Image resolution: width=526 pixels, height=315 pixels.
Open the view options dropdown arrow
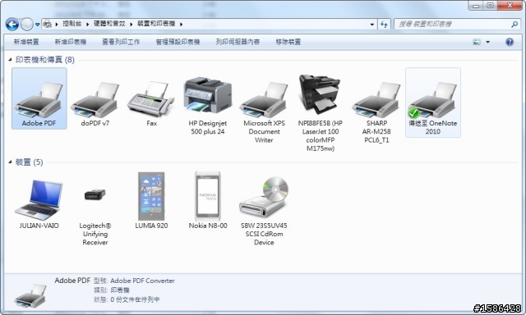pyautogui.click(x=487, y=42)
